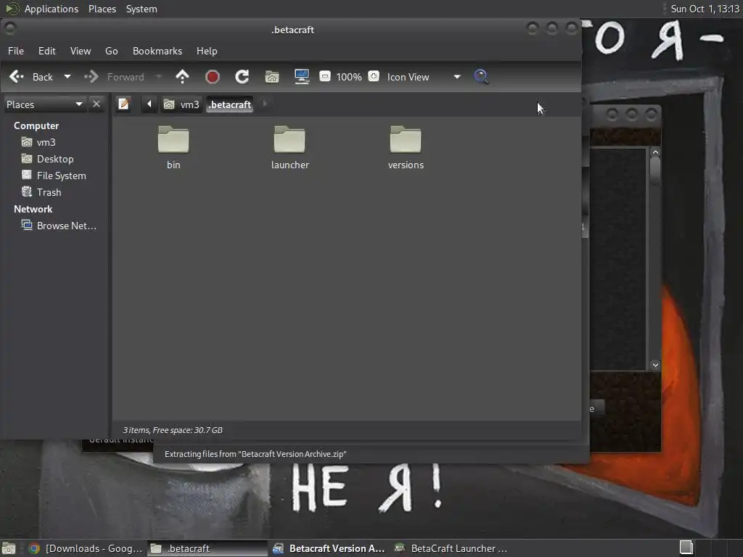Click the Extracting files progress message
Screen dimensions: 743x557
[255, 454]
